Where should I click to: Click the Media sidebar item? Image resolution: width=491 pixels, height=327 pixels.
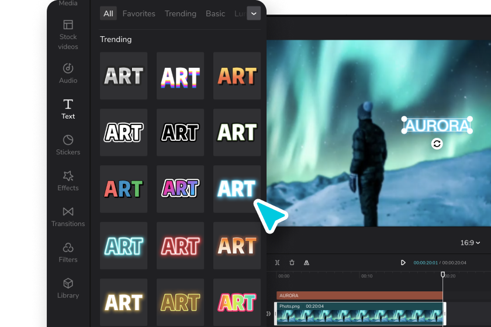click(68, 3)
